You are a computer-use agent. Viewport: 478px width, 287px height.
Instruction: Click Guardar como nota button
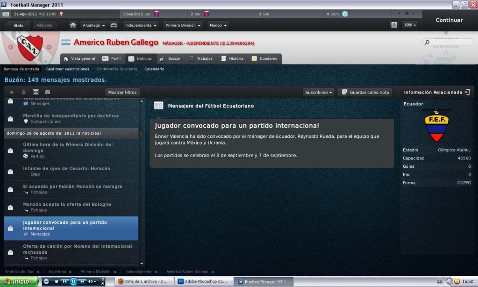[x=365, y=92]
